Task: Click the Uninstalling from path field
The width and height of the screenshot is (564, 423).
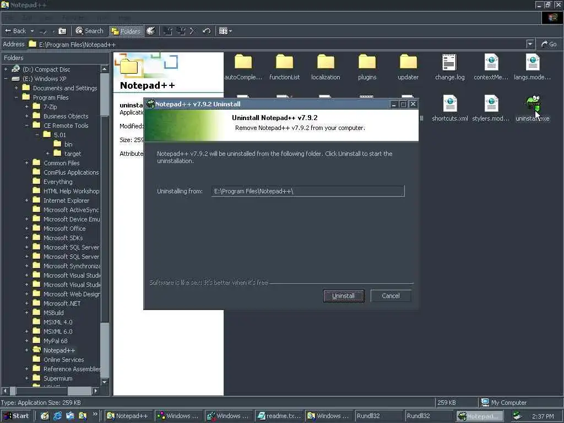Action: click(x=308, y=191)
